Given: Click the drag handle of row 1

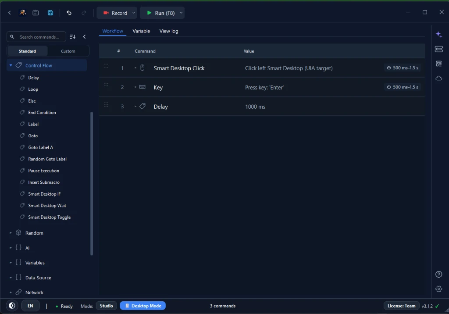Looking at the screenshot, I should click(x=106, y=66).
